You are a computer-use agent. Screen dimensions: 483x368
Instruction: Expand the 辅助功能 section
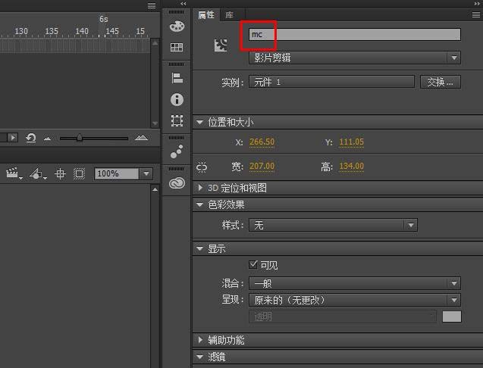[x=200, y=340]
